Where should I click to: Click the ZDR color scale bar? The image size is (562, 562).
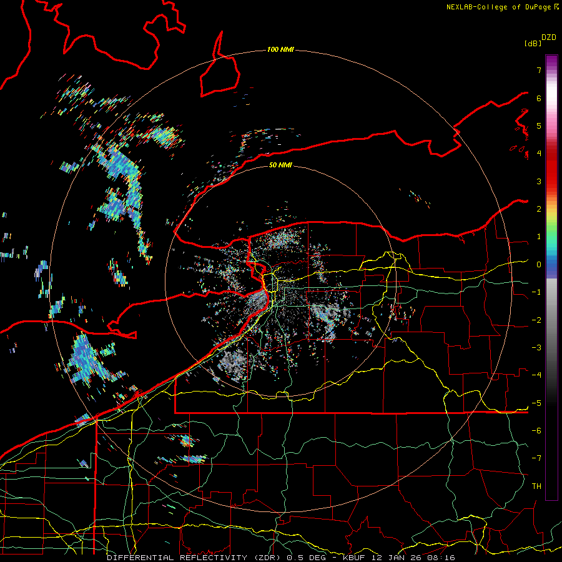tap(551, 277)
